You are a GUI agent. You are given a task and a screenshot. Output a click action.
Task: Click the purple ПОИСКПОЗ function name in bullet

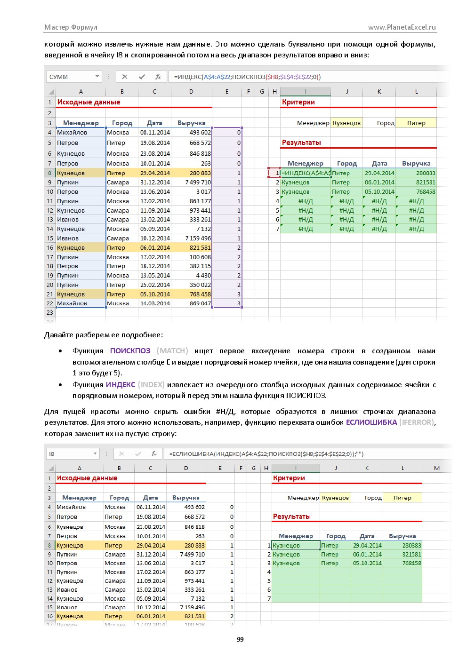[x=130, y=351]
